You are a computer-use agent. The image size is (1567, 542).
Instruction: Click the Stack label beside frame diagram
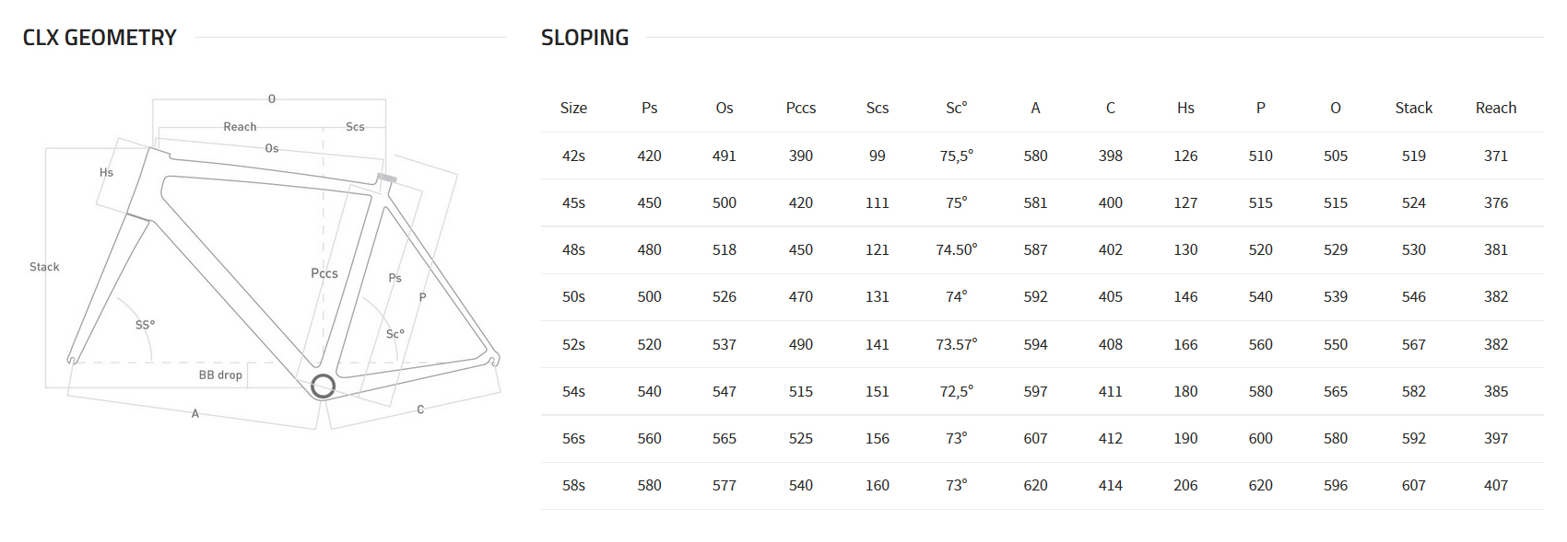click(x=44, y=267)
